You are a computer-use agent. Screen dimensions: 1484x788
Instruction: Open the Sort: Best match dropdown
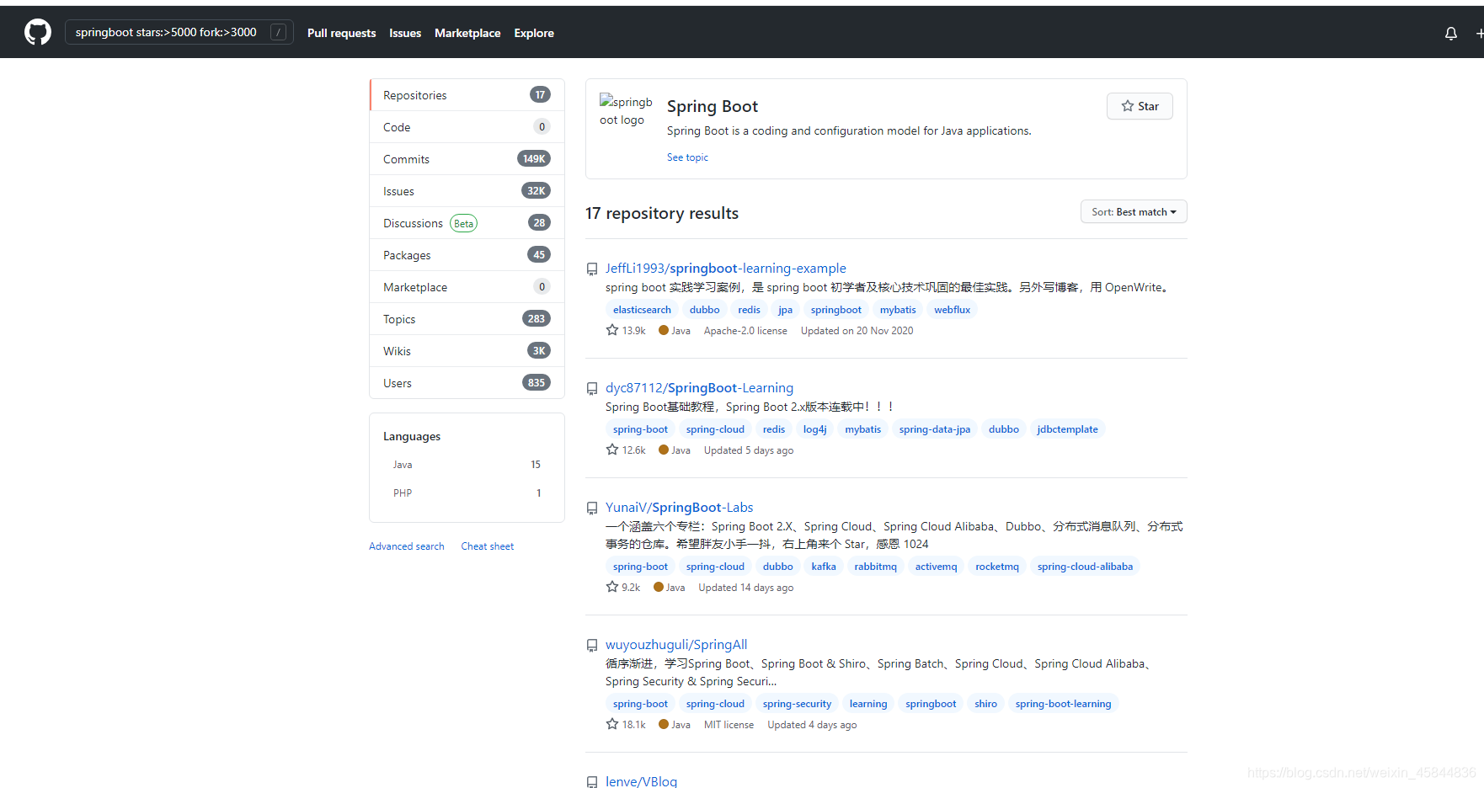coord(1134,211)
